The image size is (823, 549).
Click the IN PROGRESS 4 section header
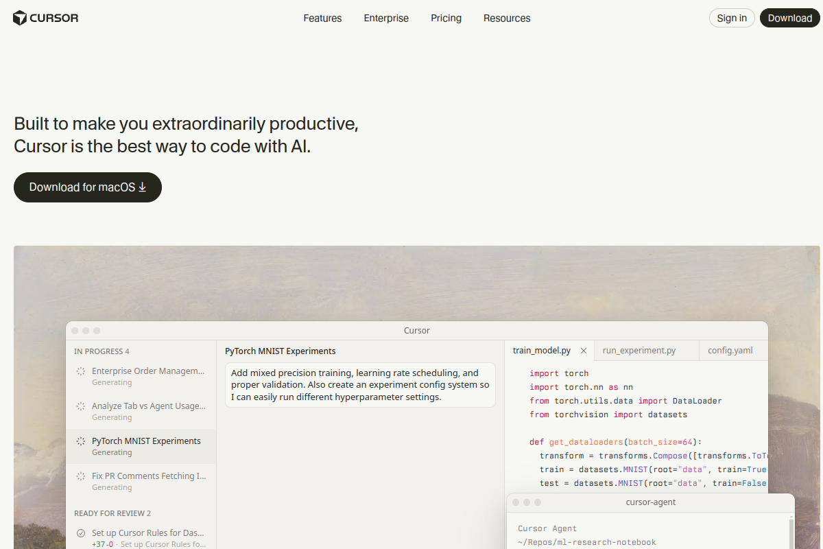pos(102,351)
